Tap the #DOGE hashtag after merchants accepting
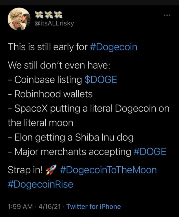The width and height of the screenshot is (179, 217). pyautogui.click(x=149, y=152)
